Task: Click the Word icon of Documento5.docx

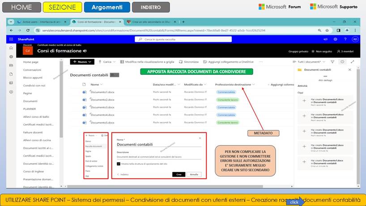Action: tap(84, 122)
